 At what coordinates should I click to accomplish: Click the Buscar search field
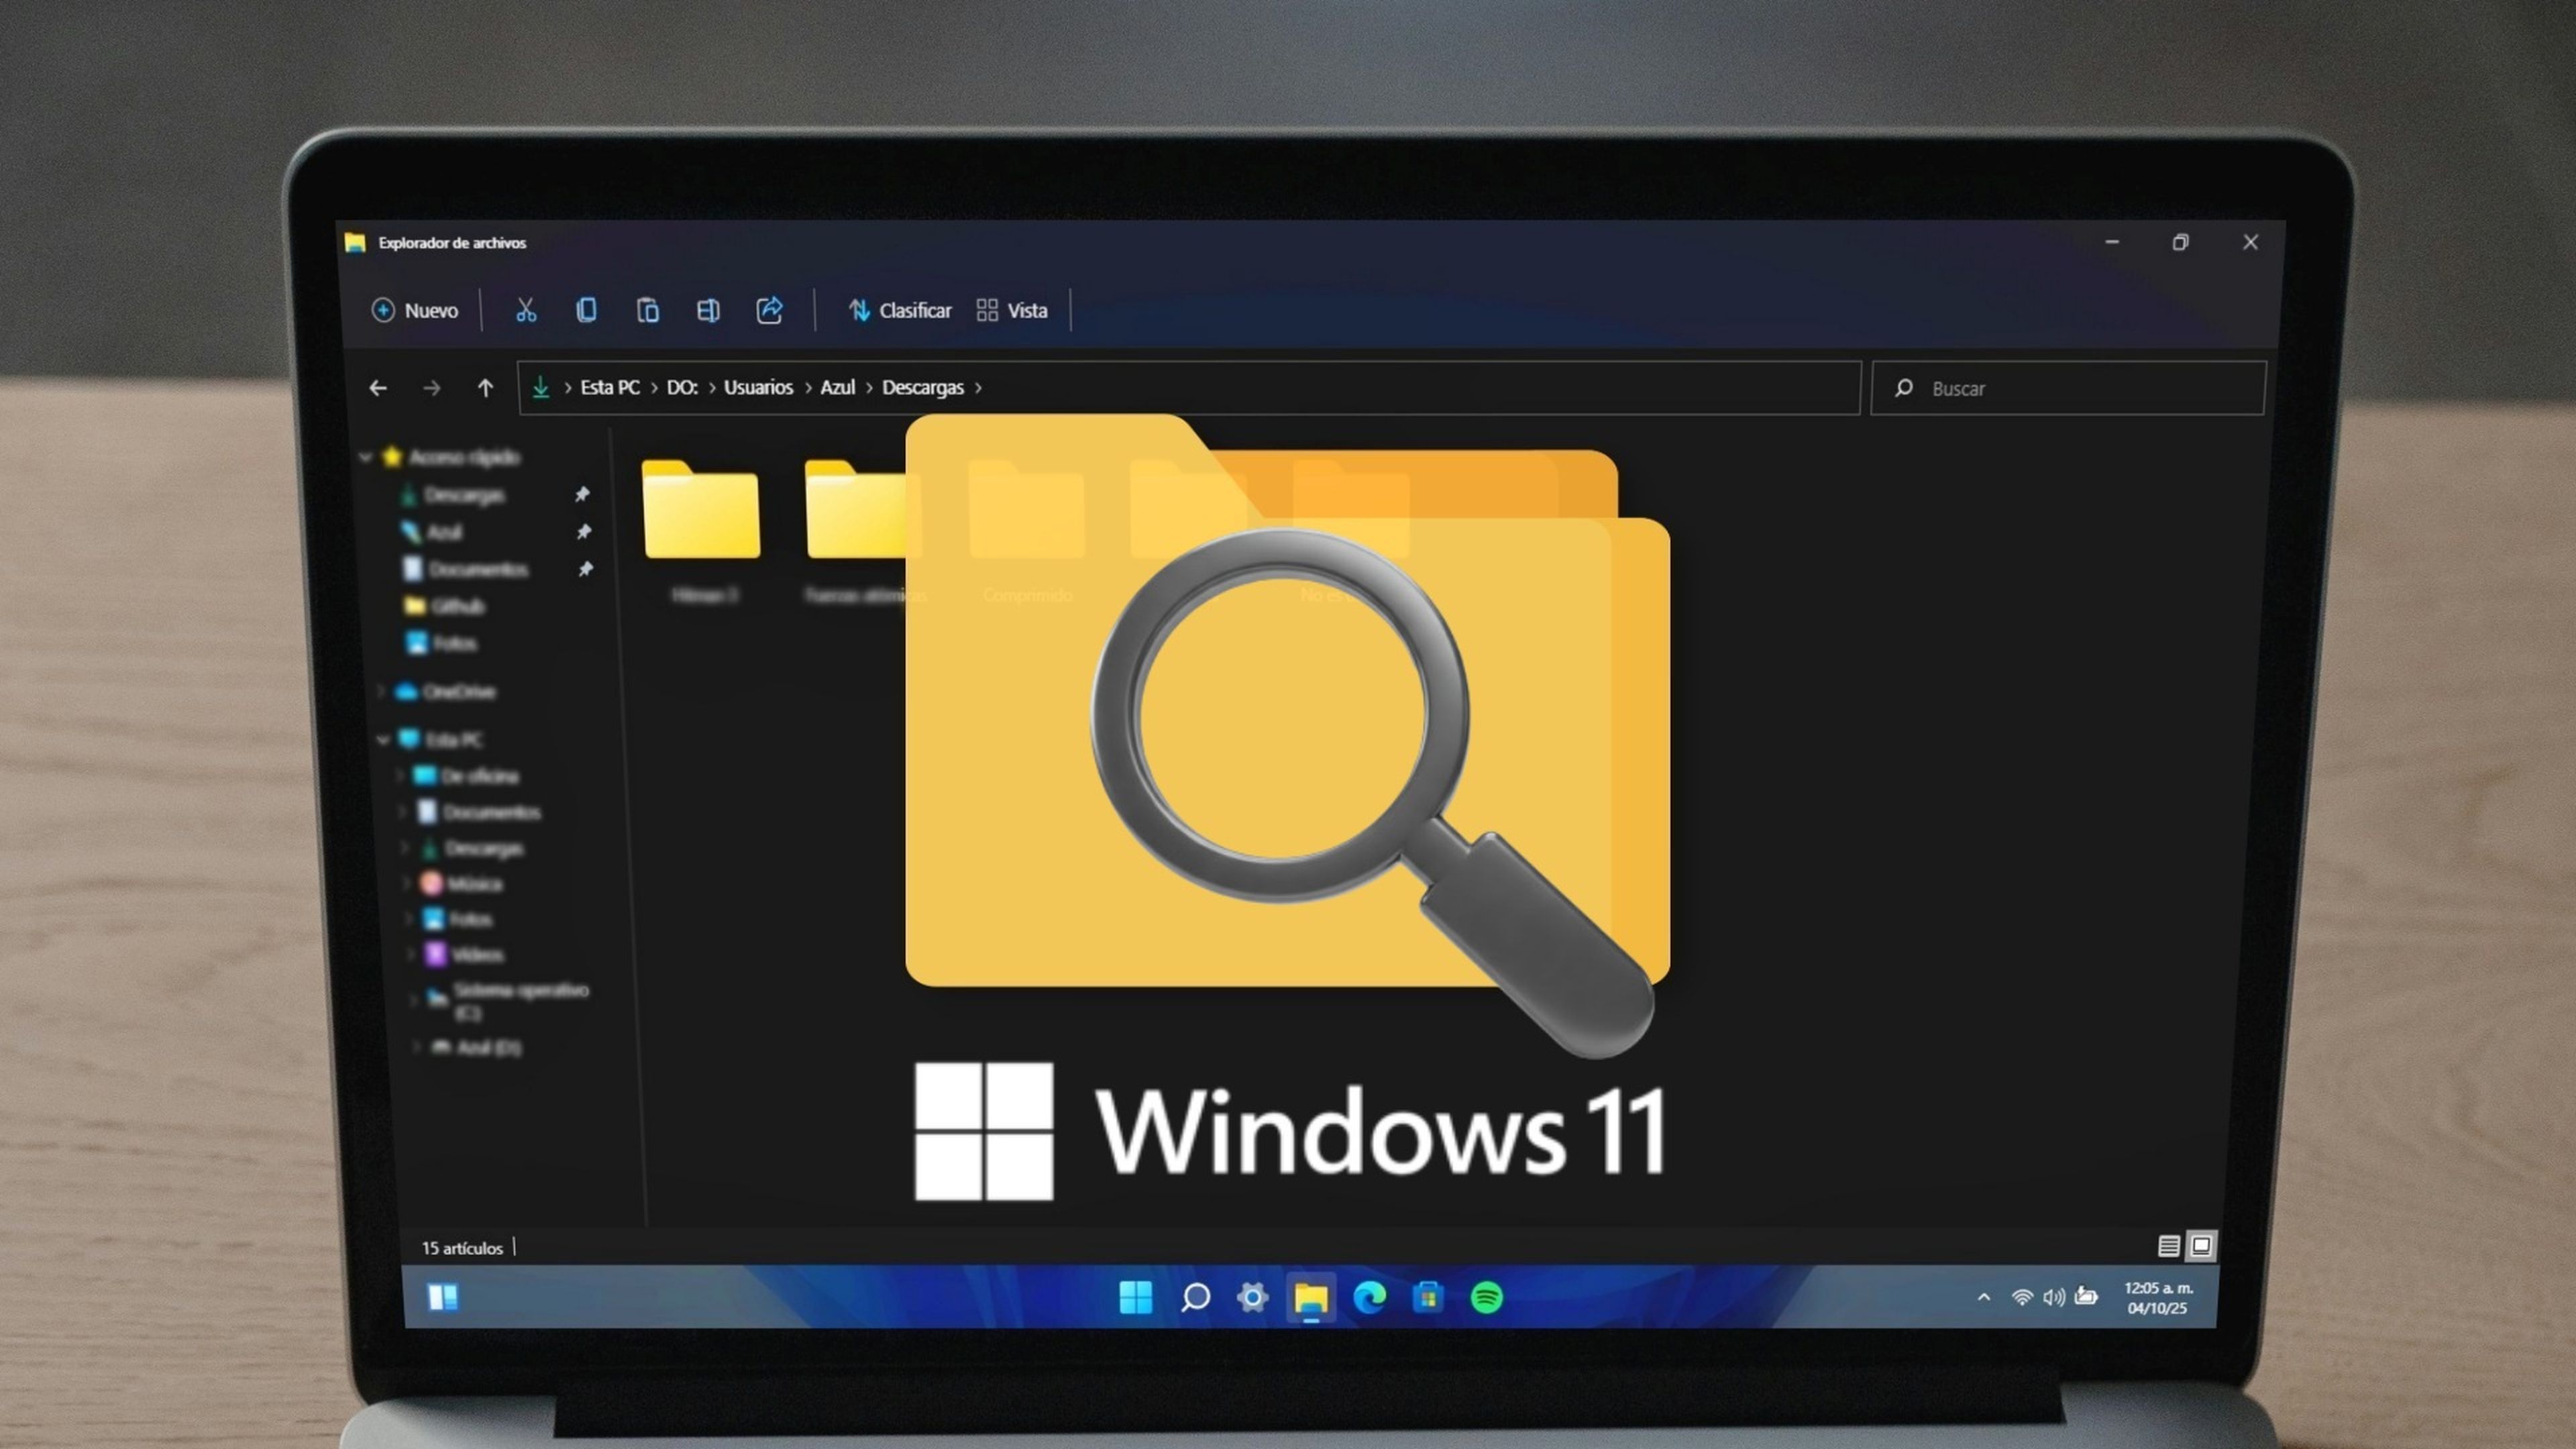click(x=2068, y=388)
